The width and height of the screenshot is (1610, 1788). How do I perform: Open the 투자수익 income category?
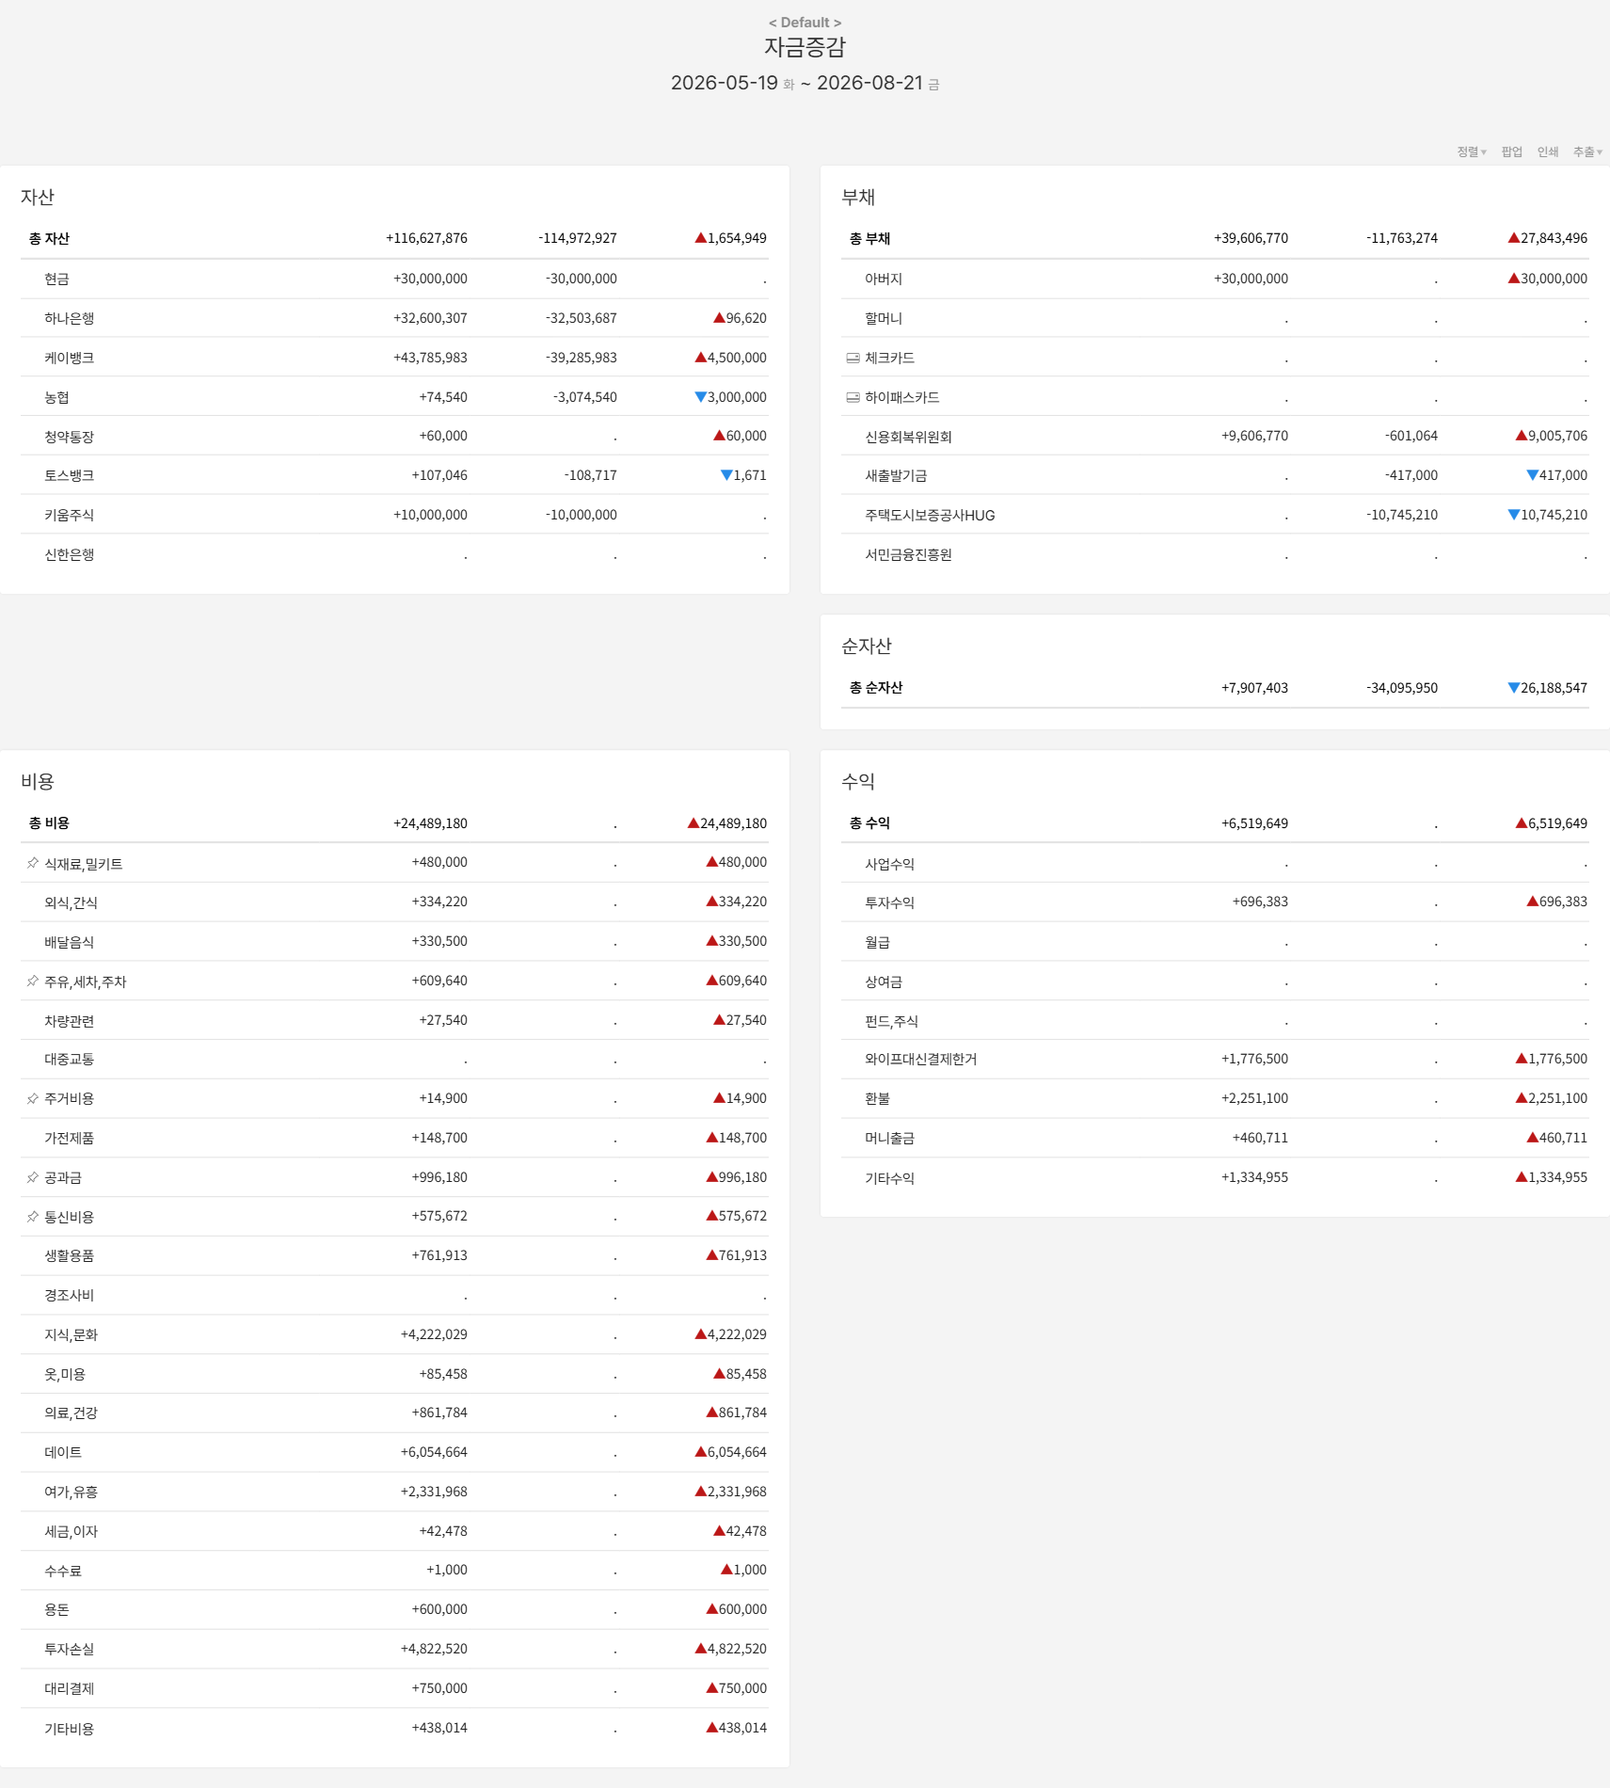coord(1215,902)
